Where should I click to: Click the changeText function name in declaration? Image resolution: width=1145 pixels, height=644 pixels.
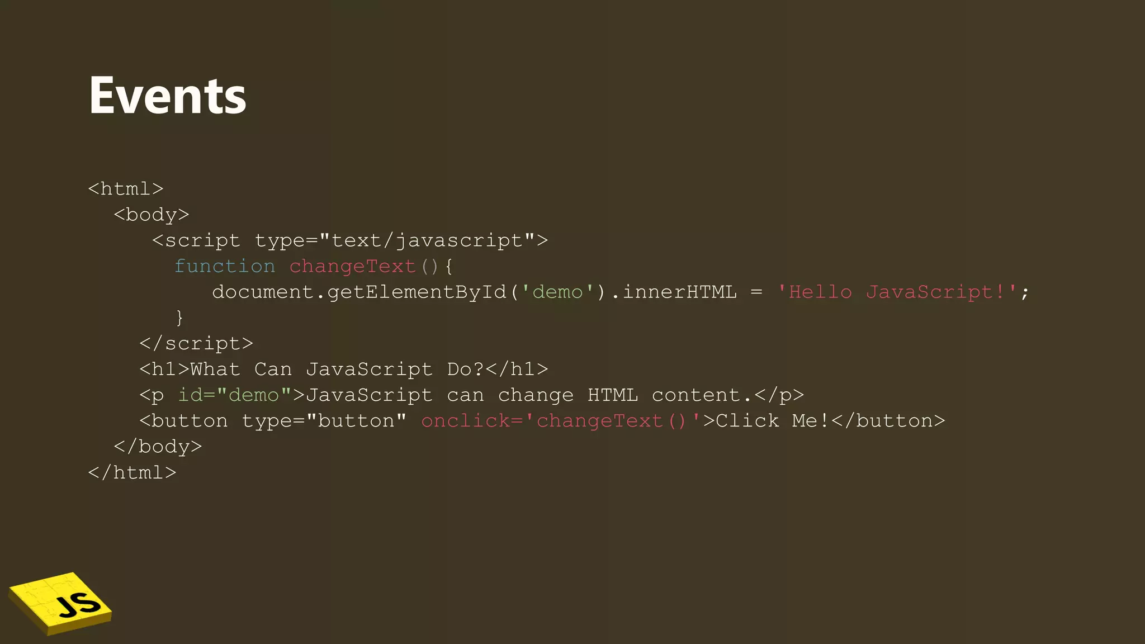[x=353, y=267]
